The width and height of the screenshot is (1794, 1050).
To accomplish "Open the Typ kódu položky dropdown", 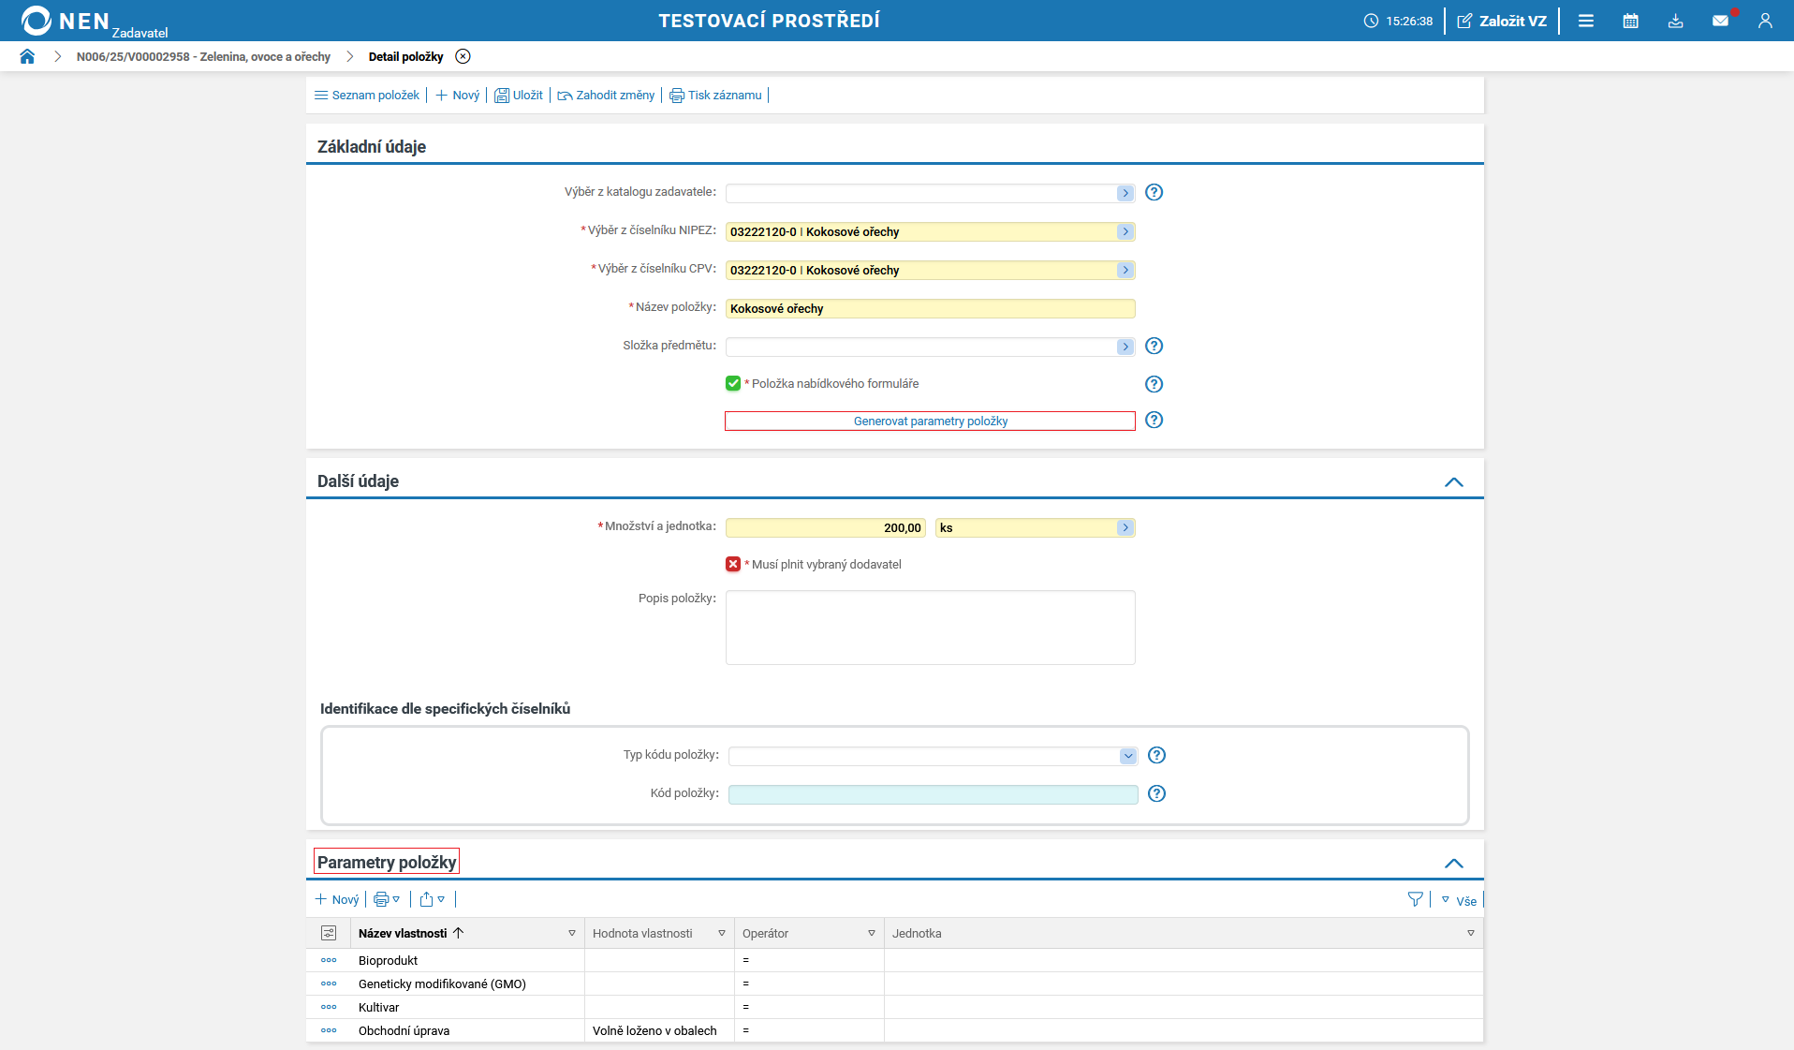I will (x=1127, y=756).
